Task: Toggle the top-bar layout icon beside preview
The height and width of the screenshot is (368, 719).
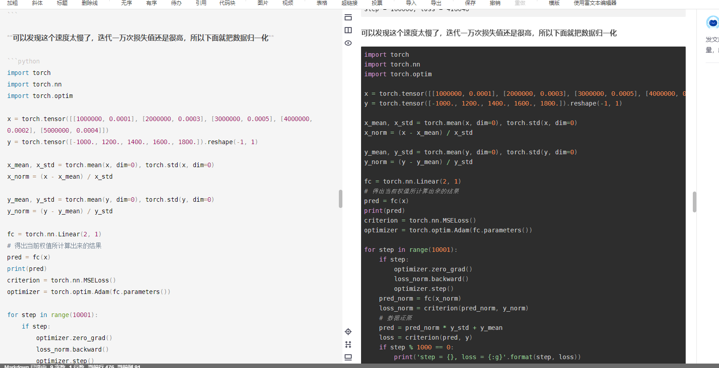Action: click(x=348, y=17)
